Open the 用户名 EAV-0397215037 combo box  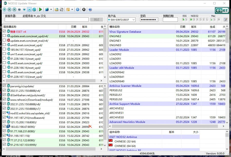[121, 20]
